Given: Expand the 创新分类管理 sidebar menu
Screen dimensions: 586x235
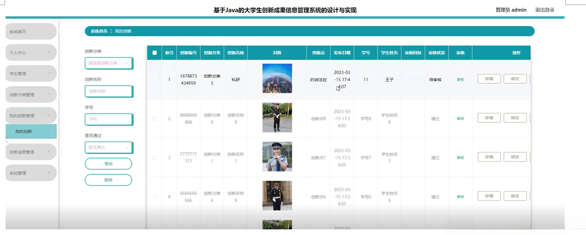Looking at the screenshot, I should [31, 95].
